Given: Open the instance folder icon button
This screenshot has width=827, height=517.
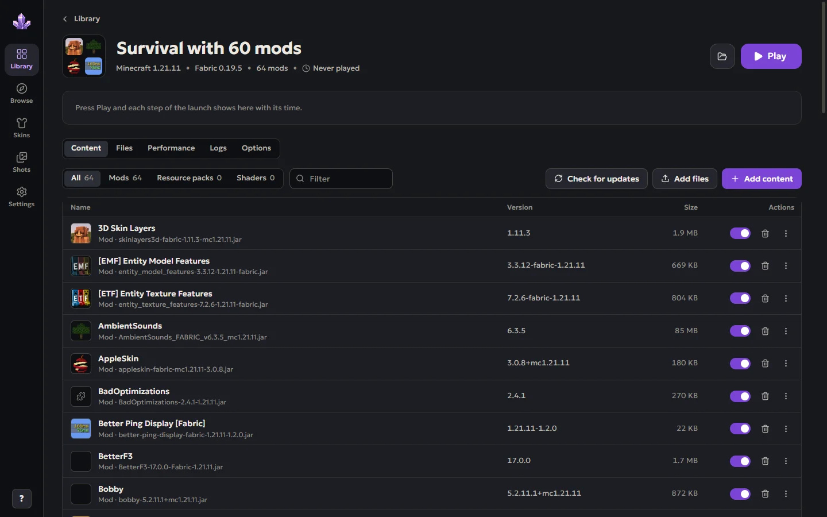Looking at the screenshot, I should 722,56.
